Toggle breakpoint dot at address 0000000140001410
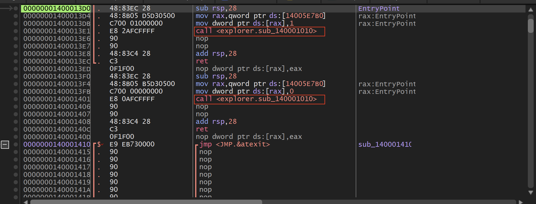This screenshot has width=536, height=204. [x=16, y=144]
